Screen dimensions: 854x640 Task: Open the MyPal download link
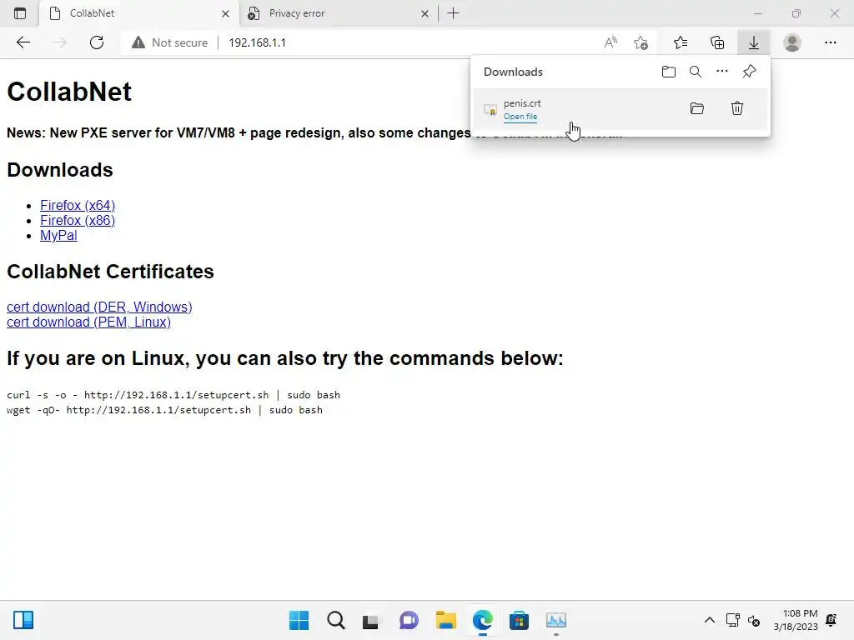click(58, 236)
